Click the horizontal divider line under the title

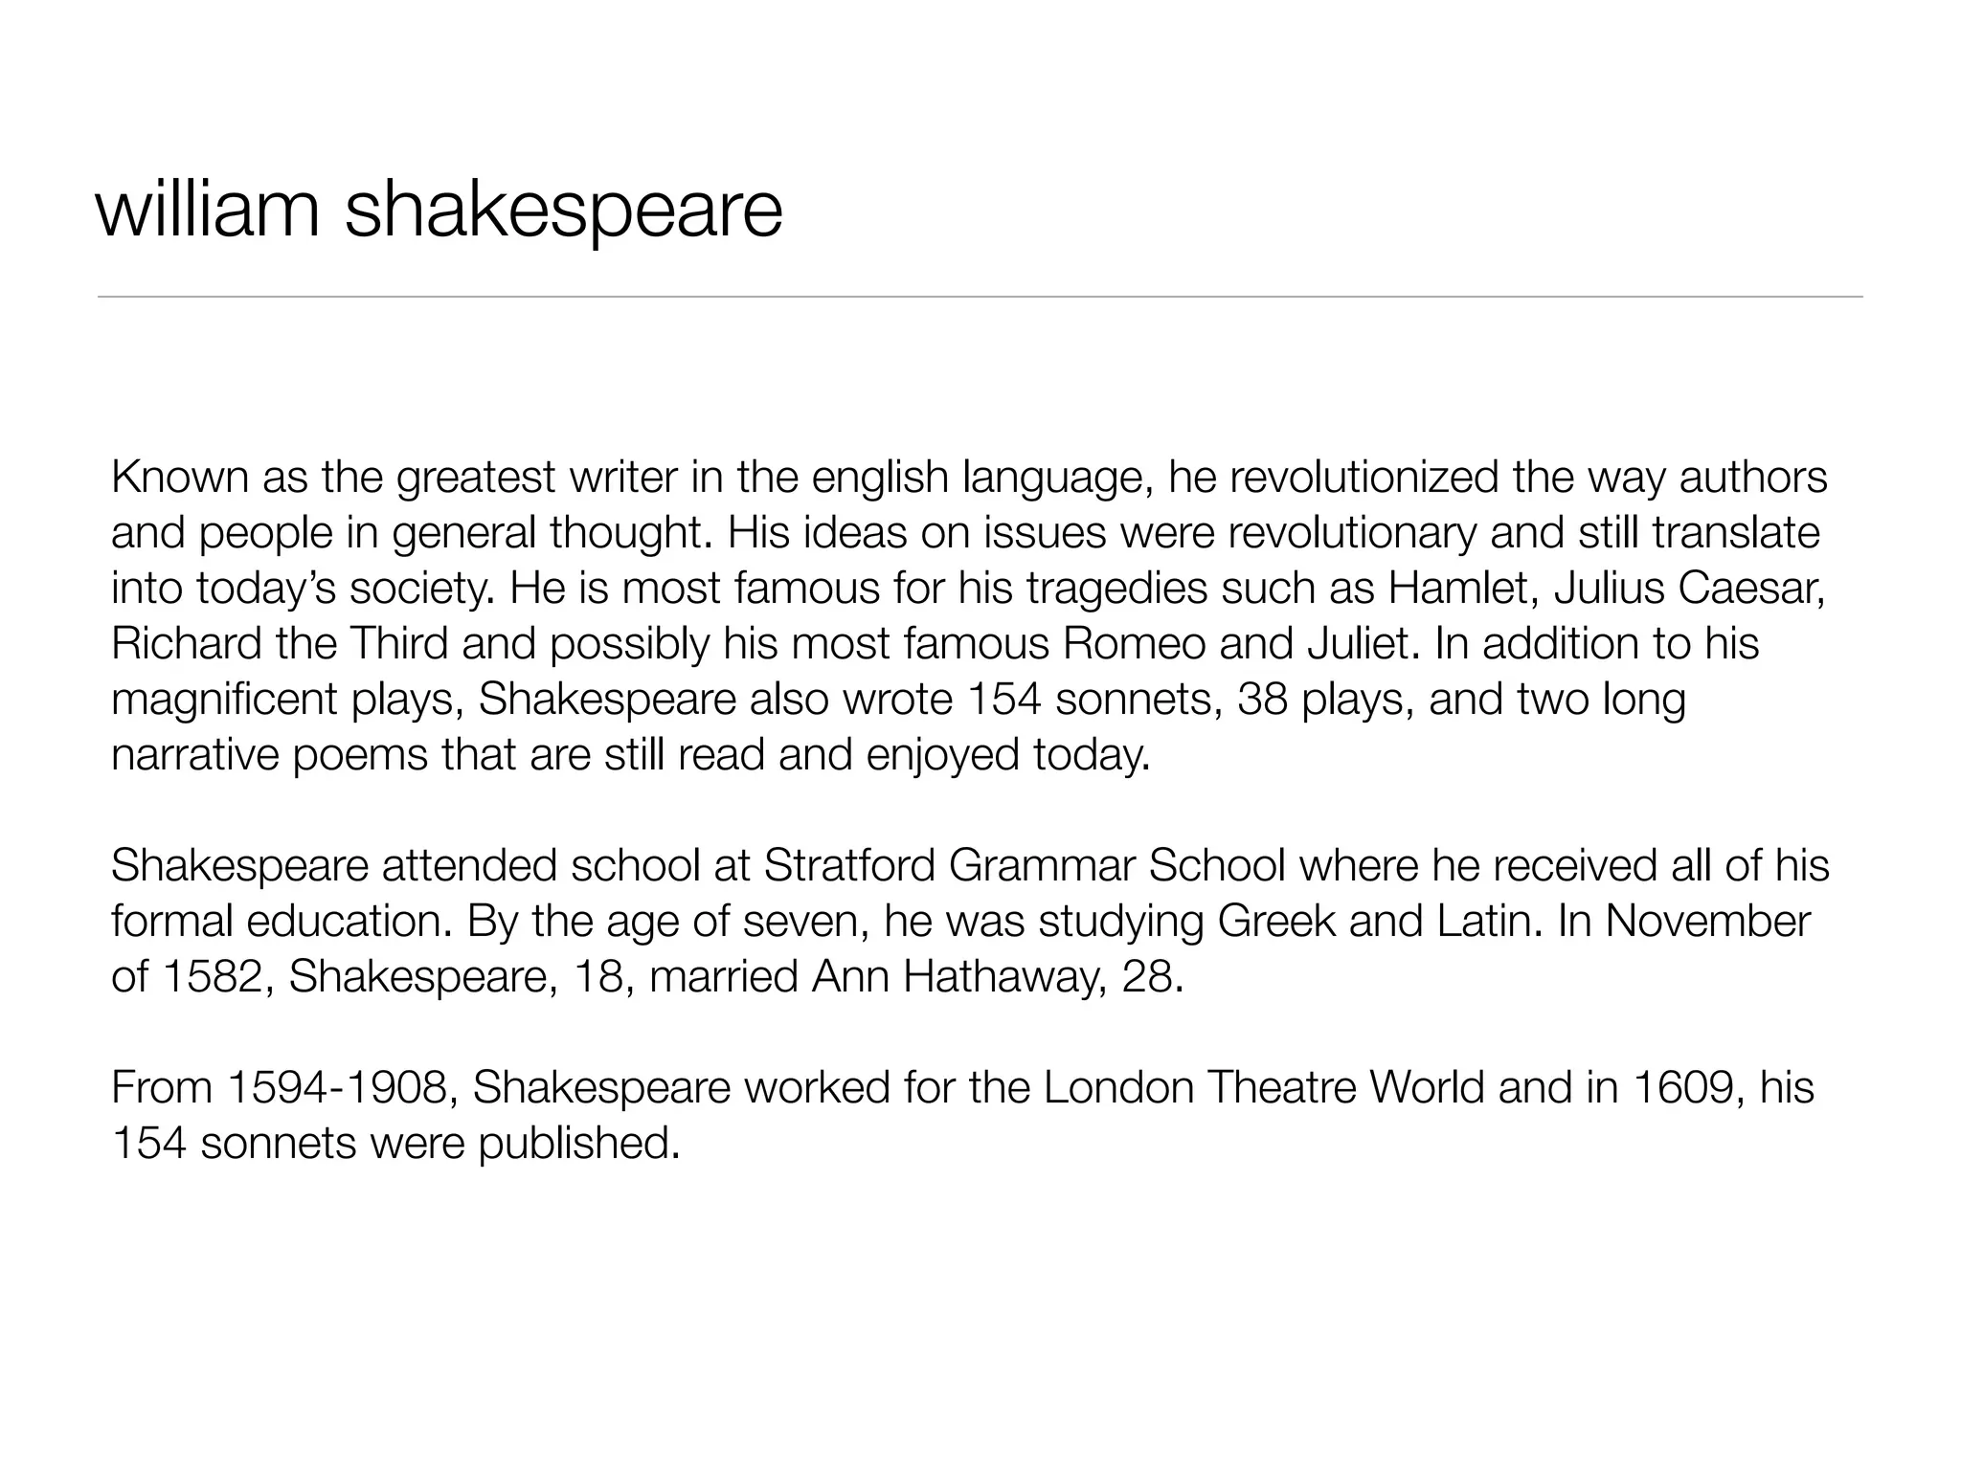tap(980, 298)
